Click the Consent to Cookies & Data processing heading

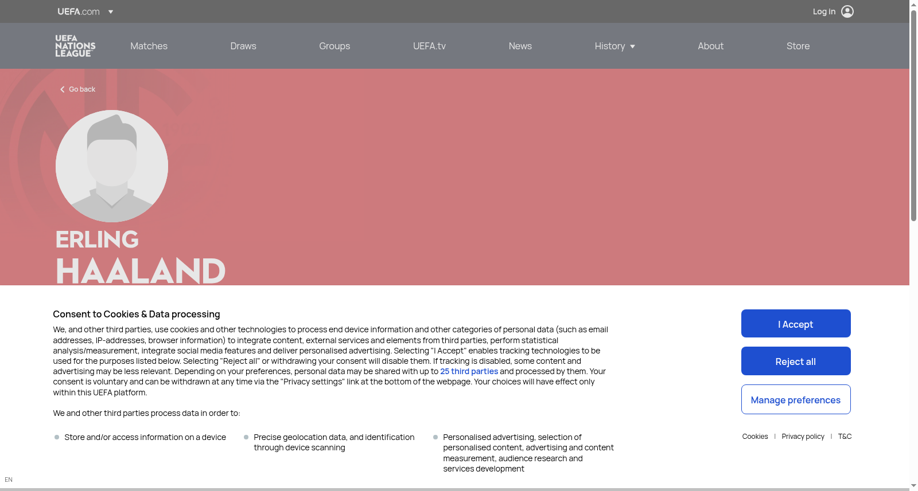click(x=137, y=314)
